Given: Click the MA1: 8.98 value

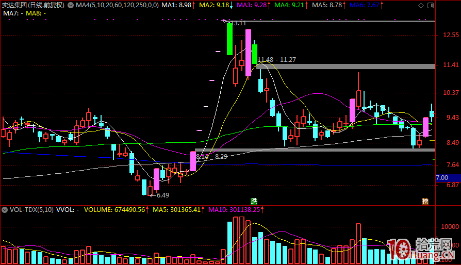Looking at the screenshot, I should tap(176, 5).
